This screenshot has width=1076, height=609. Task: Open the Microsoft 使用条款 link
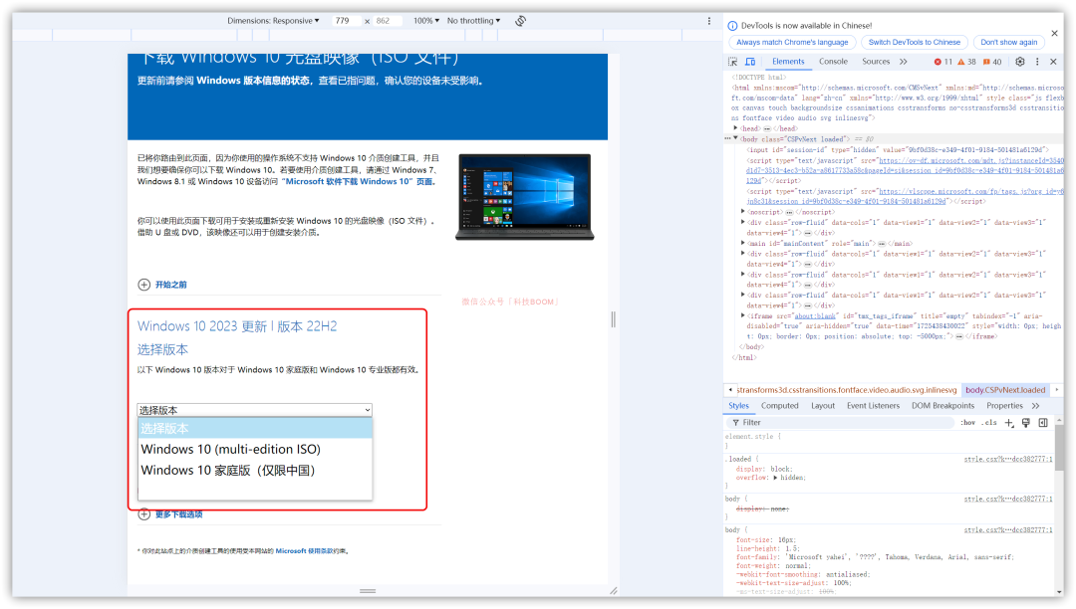[x=306, y=550]
